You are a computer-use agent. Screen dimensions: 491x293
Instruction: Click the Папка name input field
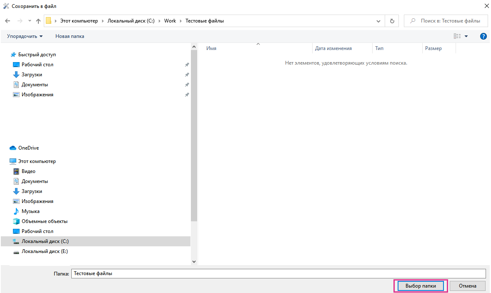[x=278, y=273]
